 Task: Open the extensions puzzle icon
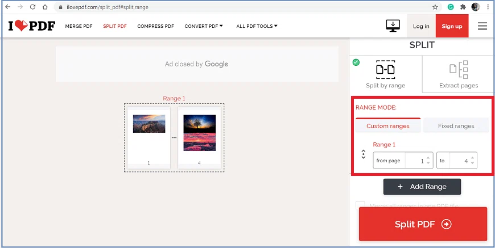point(463,7)
